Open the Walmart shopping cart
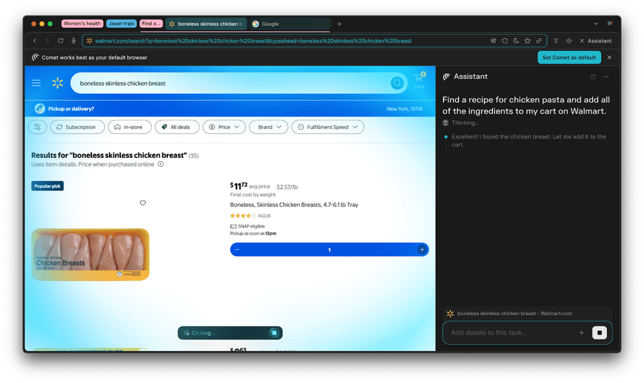The width and height of the screenshot is (644, 383). point(419,80)
